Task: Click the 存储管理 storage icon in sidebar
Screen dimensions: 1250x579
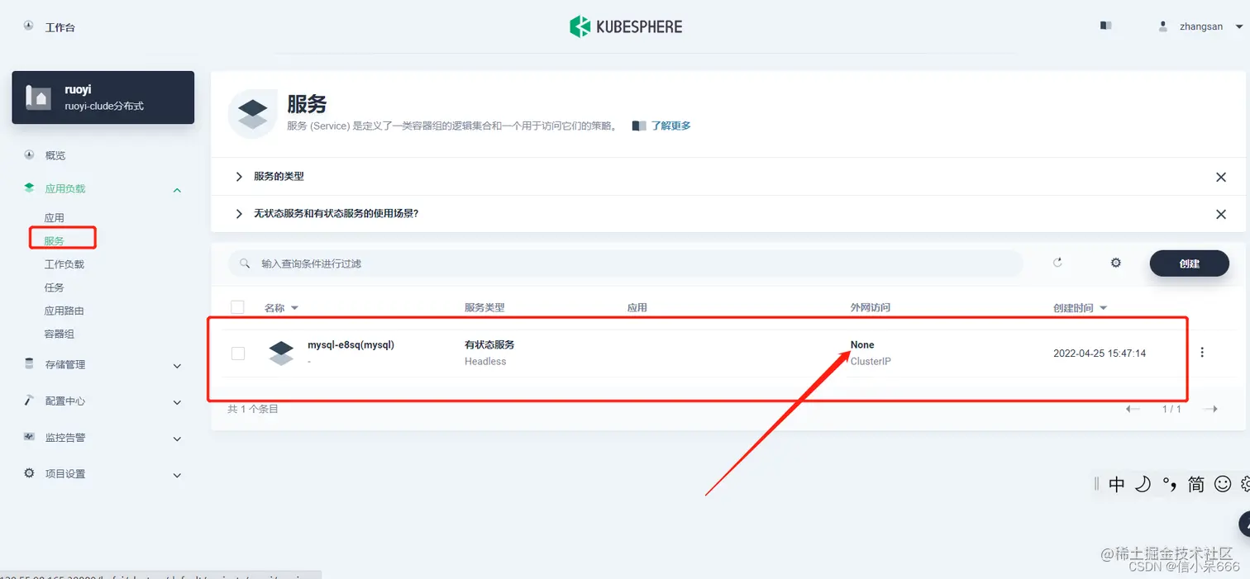Action: tap(28, 363)
